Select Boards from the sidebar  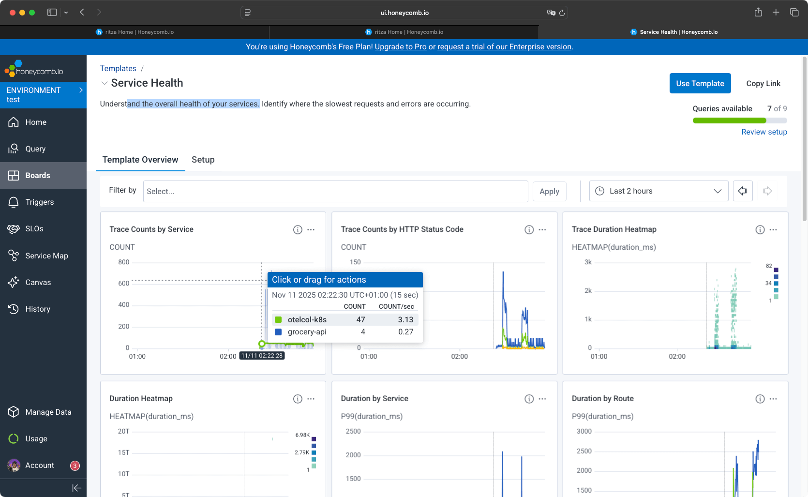[38, 175]
